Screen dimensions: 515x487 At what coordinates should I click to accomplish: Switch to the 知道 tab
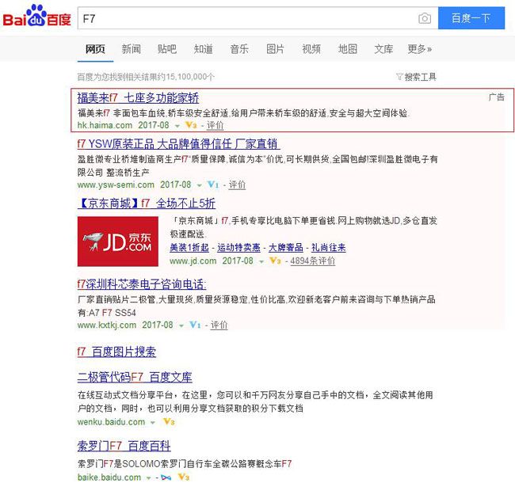point(204,49)
